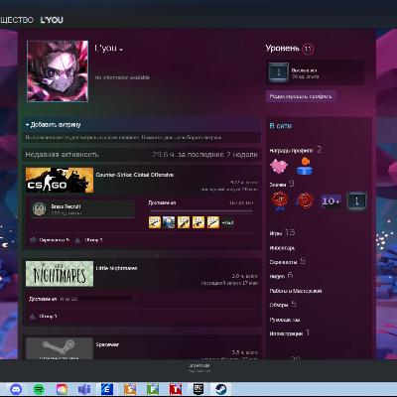Click the CS:GO rank badge medal icon

39,209
